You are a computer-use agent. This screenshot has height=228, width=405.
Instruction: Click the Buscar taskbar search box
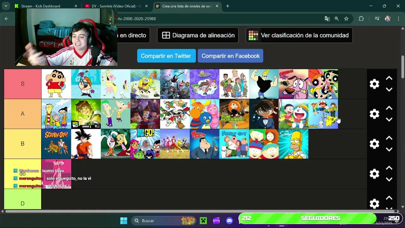coord(164,221)
